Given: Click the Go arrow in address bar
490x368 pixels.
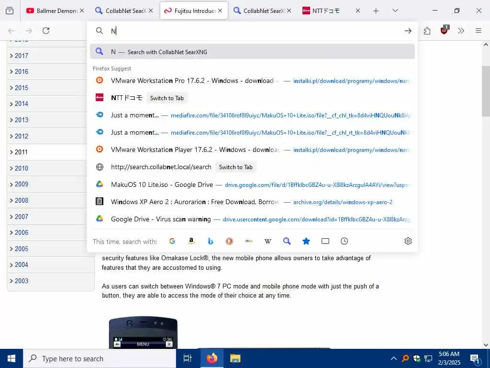Looking at the screenshot, I should (408, 31).
